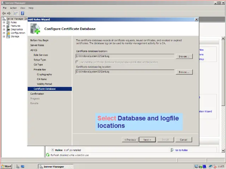226x169 pixels.
Task: Click the Show Desktop quick launch icon
Action: (23, 167)
